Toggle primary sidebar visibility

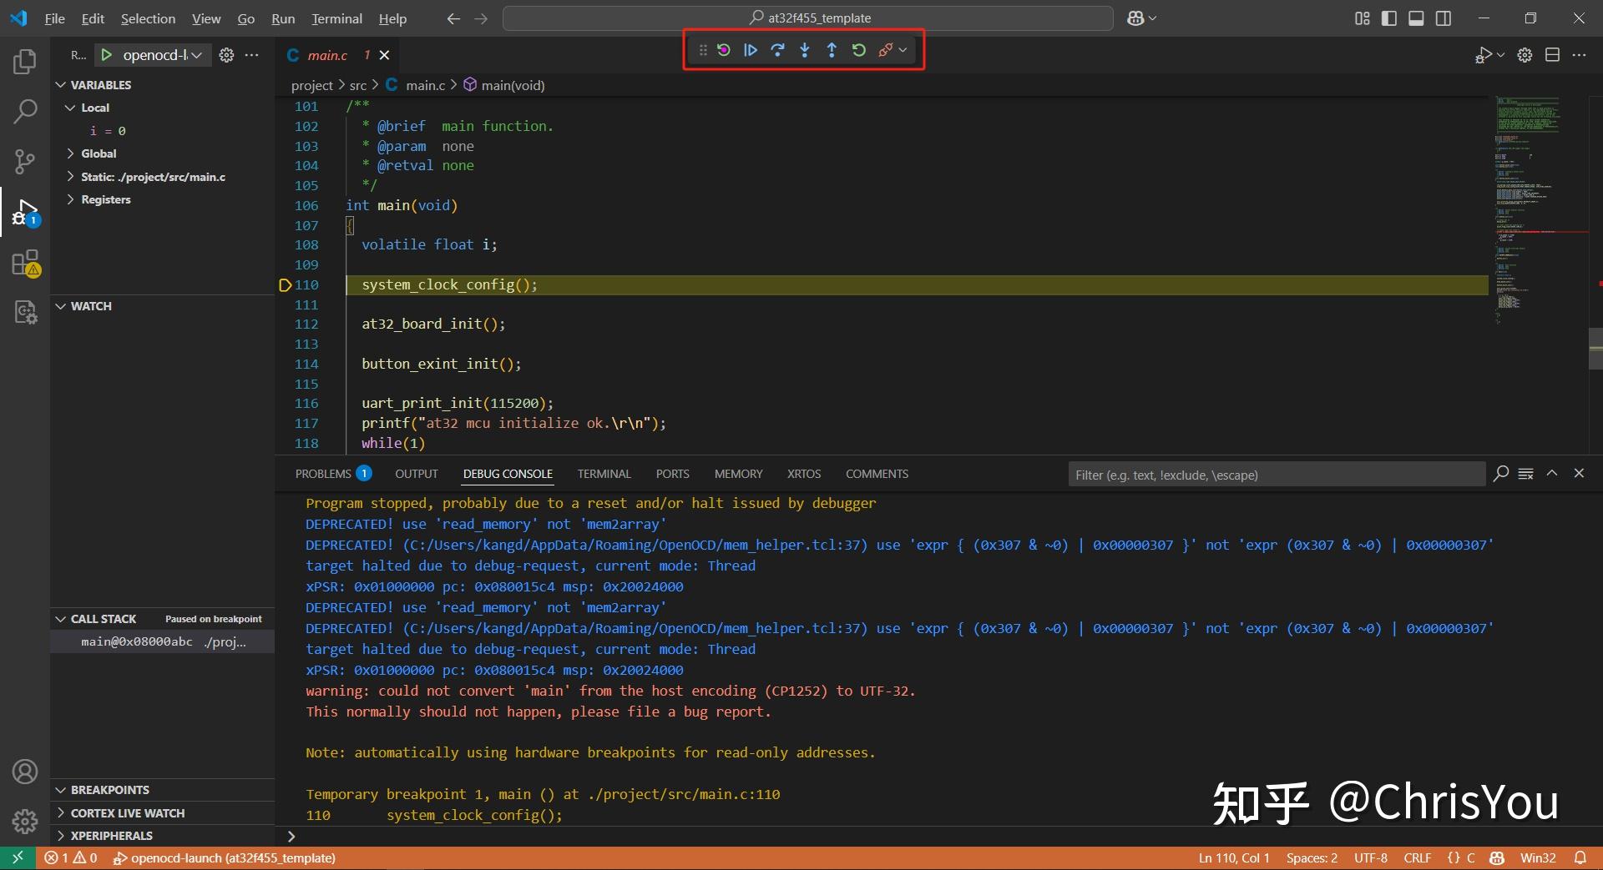coord(1388,18)
